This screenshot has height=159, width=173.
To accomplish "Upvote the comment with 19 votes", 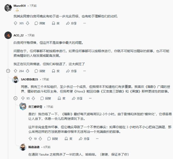I will [x=30, y=139].
